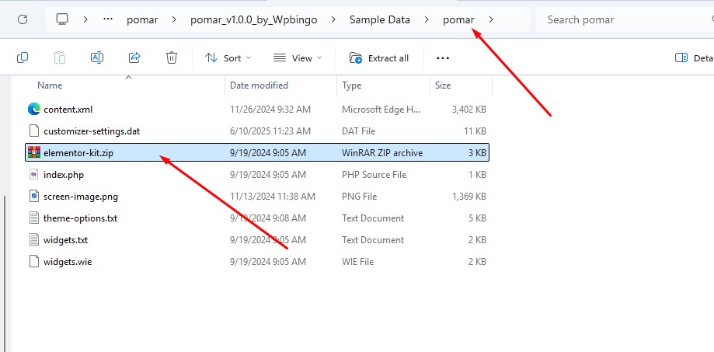Select the screen-image.png file
Image resolution: width=714 pixels, height=352 pixels.
click(x=258, y=197)
